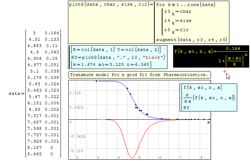Click the x axis label on the plot
251x161 pixels.
coord(208,122)
